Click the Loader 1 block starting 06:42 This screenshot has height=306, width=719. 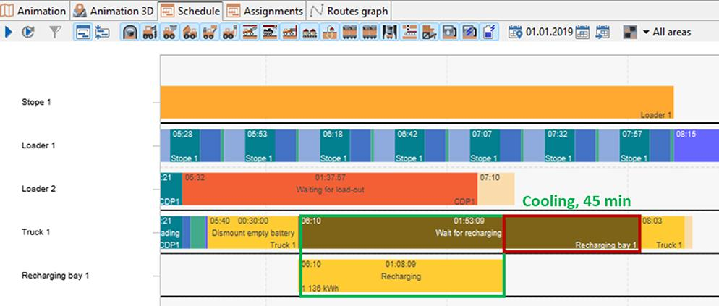click(410, 145)
